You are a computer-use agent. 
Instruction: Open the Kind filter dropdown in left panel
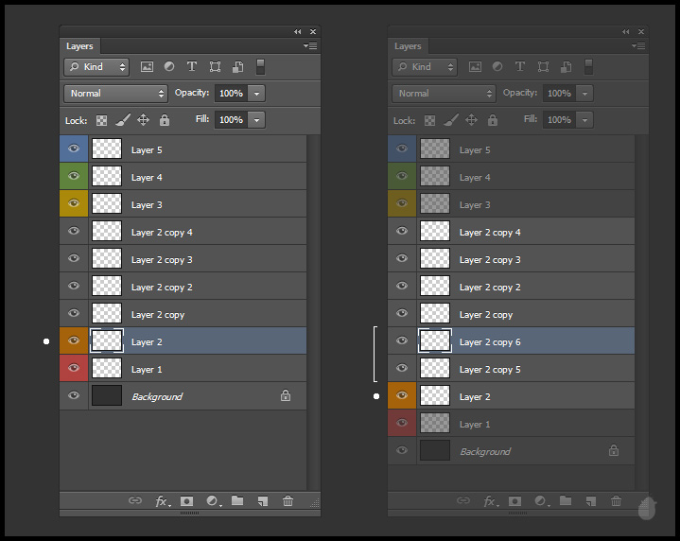[x=96, y=67]
